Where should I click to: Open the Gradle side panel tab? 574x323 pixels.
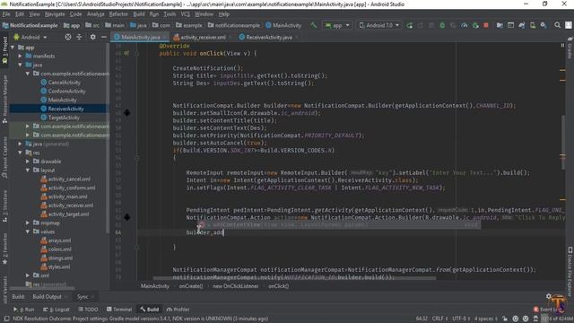click(x=570, y=48)
